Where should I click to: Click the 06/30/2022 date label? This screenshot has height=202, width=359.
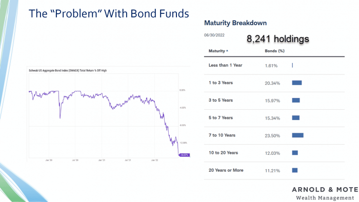point(214,35)
